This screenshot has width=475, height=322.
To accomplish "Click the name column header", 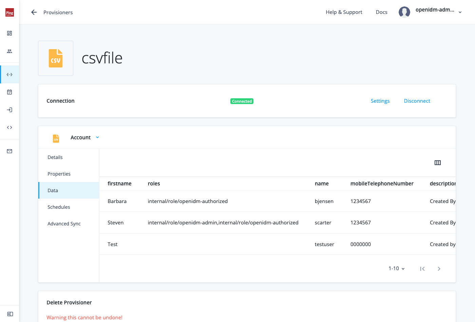I will pos(322,184).
